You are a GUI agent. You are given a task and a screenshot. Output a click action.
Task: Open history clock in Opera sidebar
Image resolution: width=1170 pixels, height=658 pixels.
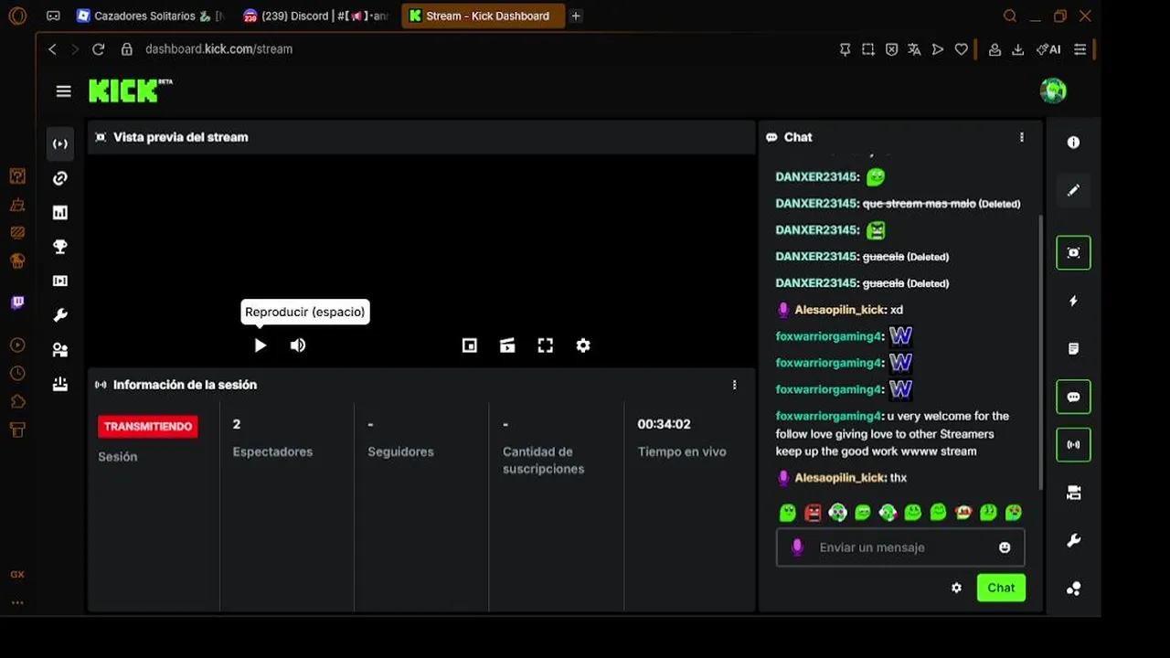17,373
